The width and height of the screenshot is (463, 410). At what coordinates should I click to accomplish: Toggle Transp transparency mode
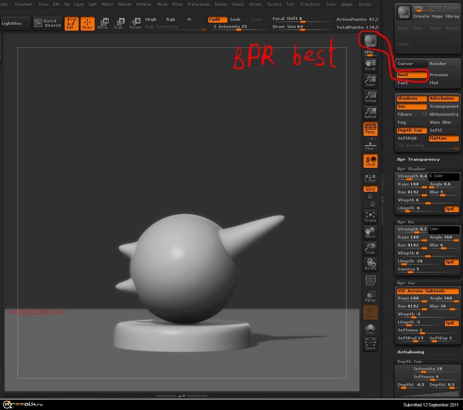370,297
